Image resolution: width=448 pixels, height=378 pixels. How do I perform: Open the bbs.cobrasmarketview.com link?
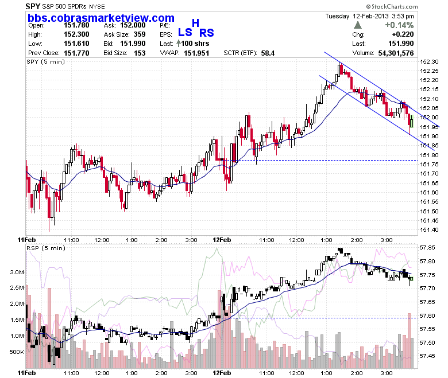click(x=101, y=18)
